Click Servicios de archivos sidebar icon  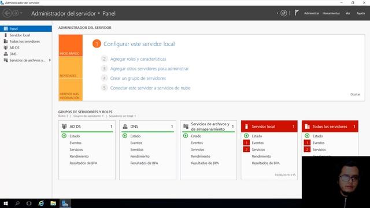click(x=6, y=60)
